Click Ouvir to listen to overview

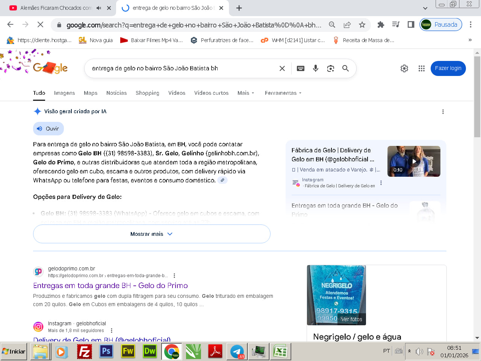click(48, 129)
